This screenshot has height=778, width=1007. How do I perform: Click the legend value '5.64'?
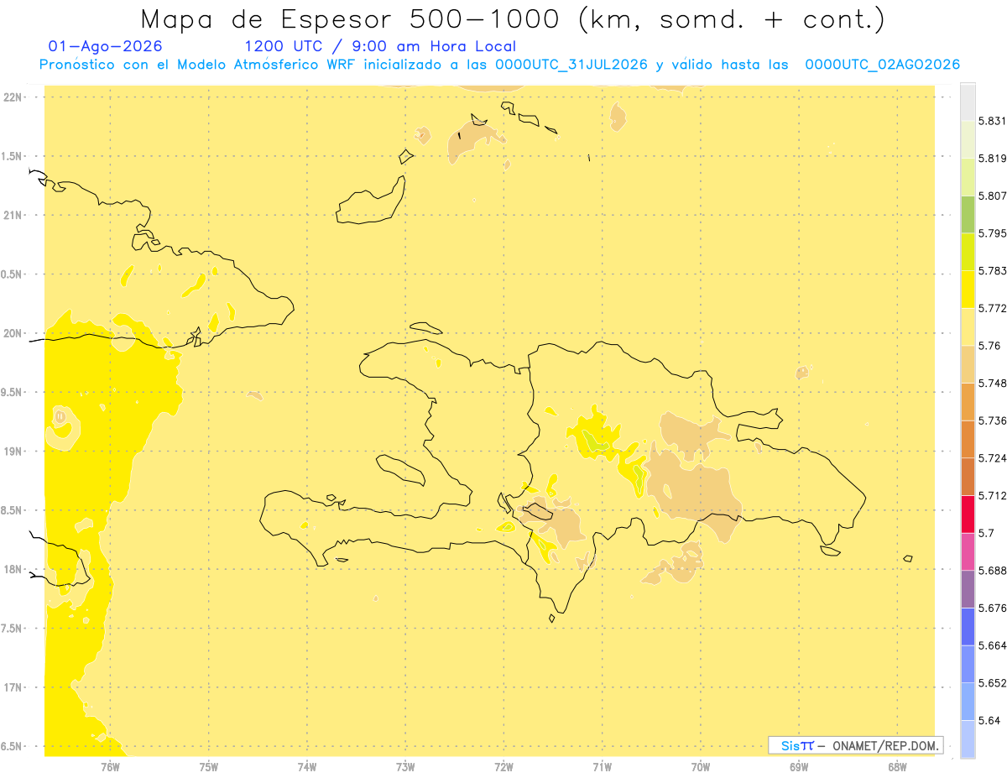[x=989, y=720]
